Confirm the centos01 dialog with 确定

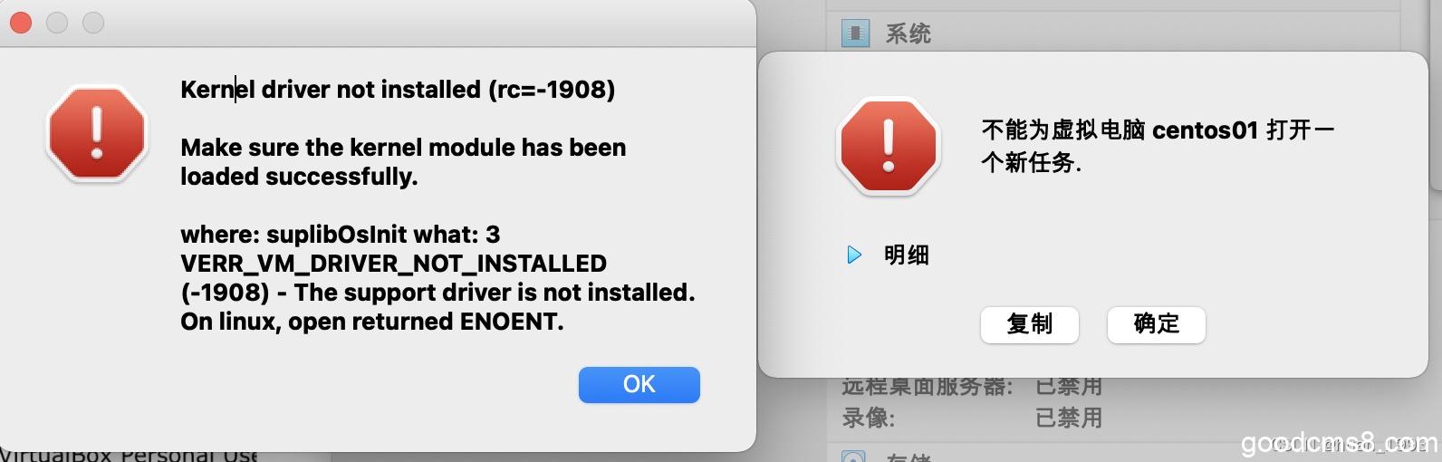click(1157, 324)
